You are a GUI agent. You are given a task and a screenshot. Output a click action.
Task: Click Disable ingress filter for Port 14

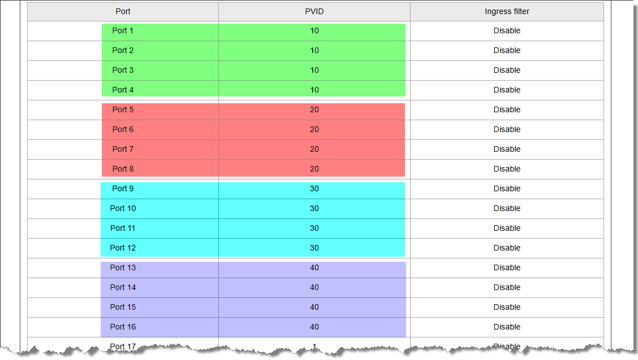tap(507, 288)
